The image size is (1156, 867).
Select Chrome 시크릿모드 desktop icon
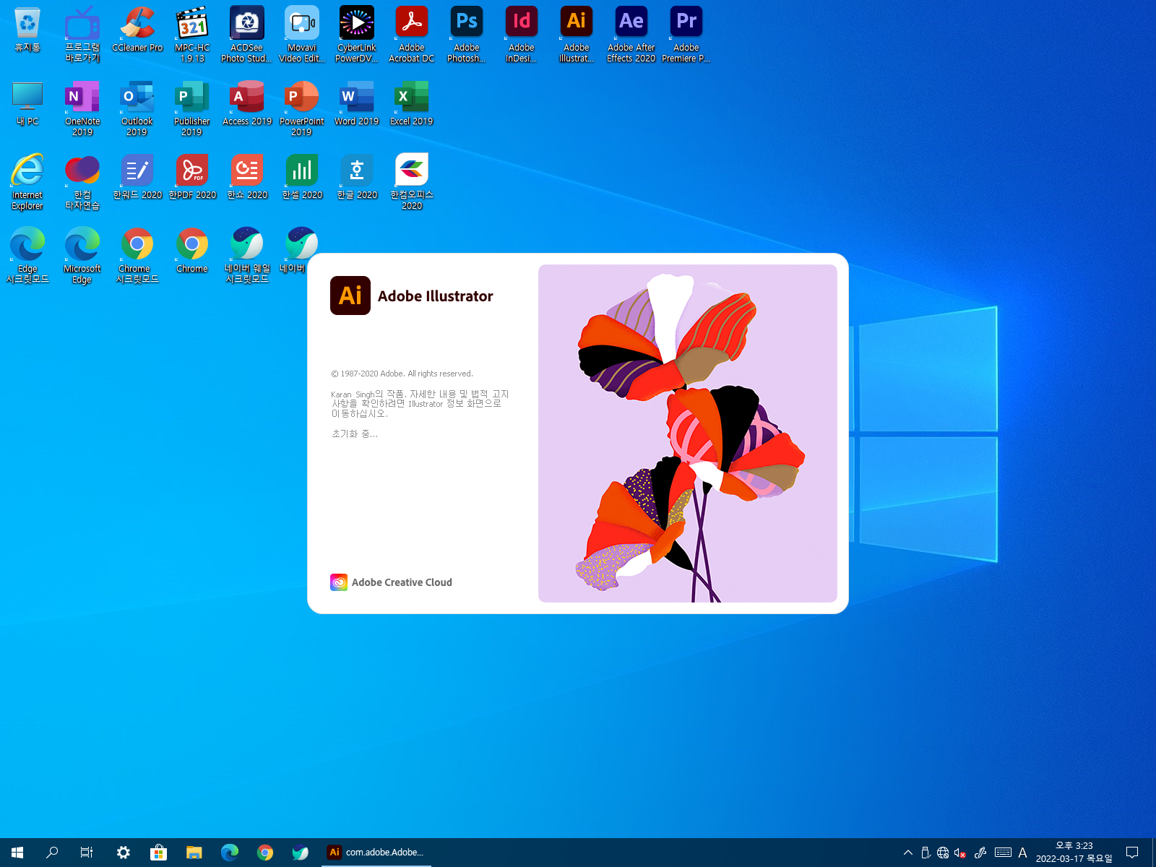click(137, 256)
